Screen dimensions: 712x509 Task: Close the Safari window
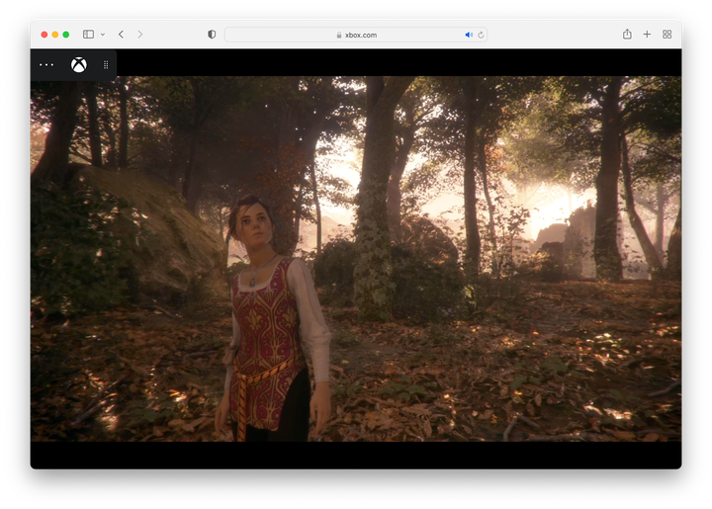pyautogui.click(x=44, y=35)
